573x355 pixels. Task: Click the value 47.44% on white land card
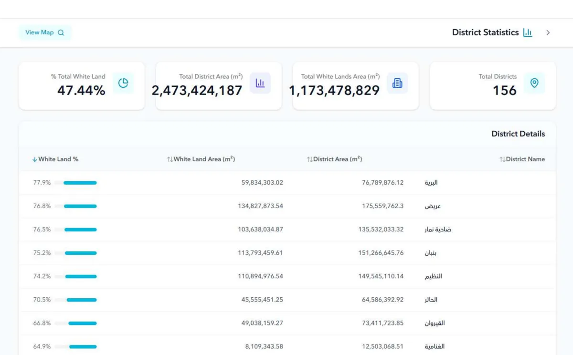tap(81, 90)
